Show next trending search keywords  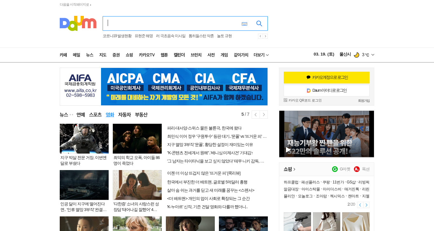(265, 36)
